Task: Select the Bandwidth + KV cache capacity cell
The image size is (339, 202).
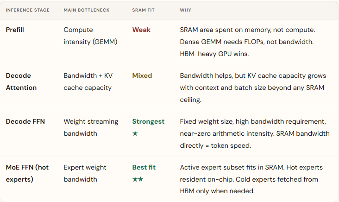Action: (x=88, y=82)
